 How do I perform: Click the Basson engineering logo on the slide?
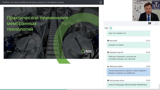pos(86,51)
